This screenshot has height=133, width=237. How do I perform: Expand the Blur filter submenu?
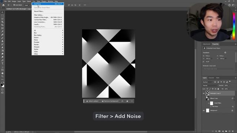tap(48, 33)
